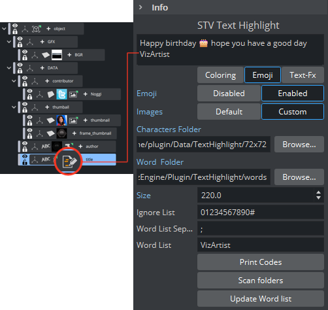Switch to the Coloring tab
This screenshot has height=310, width=328.
(220, 75)
